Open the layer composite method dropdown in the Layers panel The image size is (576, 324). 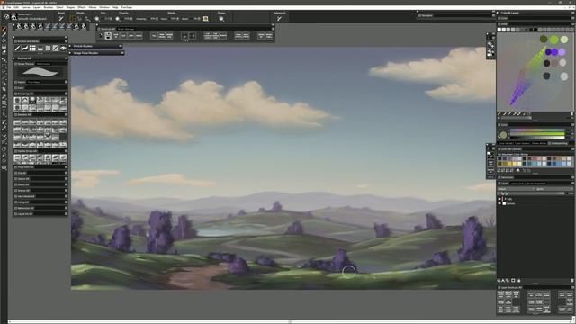pos(517,189)
